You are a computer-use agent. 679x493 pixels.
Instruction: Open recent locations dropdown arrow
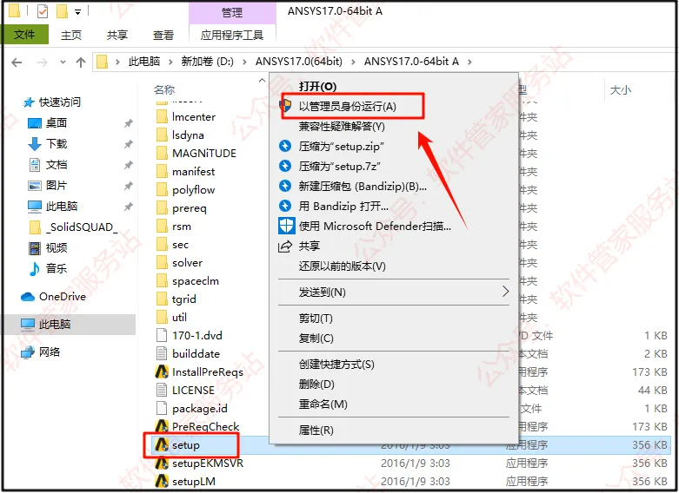click(x=63, y=62)
